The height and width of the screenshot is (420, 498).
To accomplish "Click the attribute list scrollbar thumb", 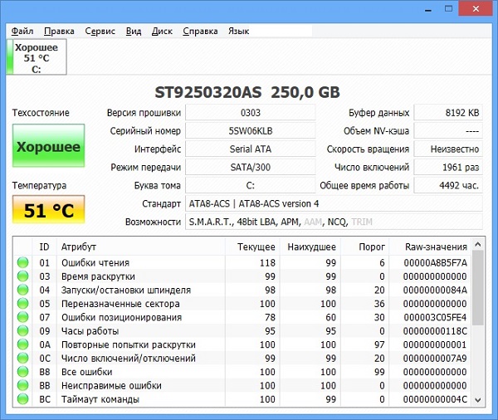I will pos(478,287).
